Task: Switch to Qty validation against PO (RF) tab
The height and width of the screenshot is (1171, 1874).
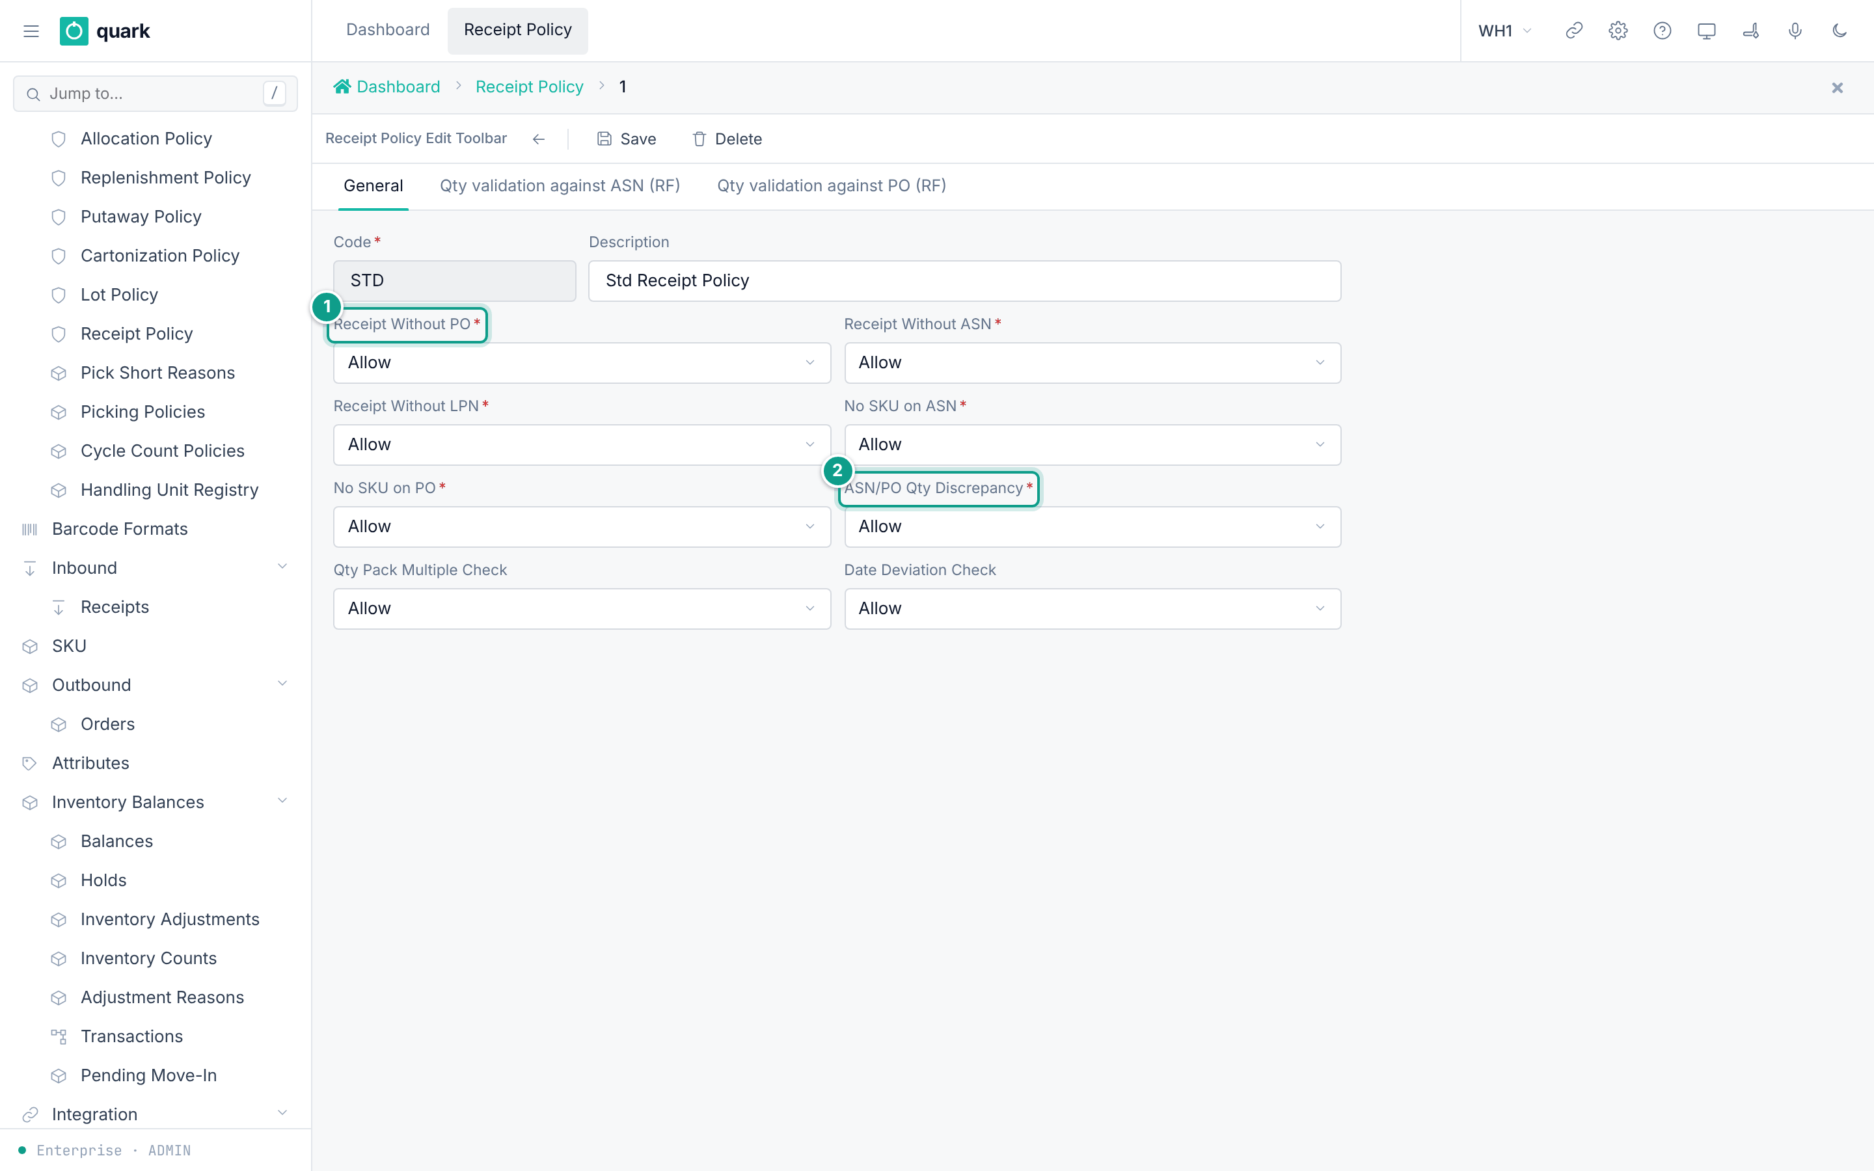Action: pos(832,186)
